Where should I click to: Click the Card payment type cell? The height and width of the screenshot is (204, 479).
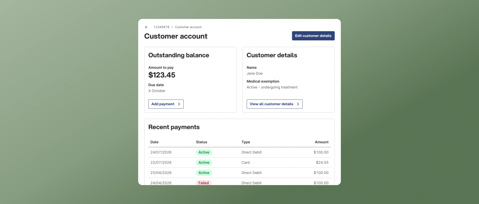[x=245, y=162]
